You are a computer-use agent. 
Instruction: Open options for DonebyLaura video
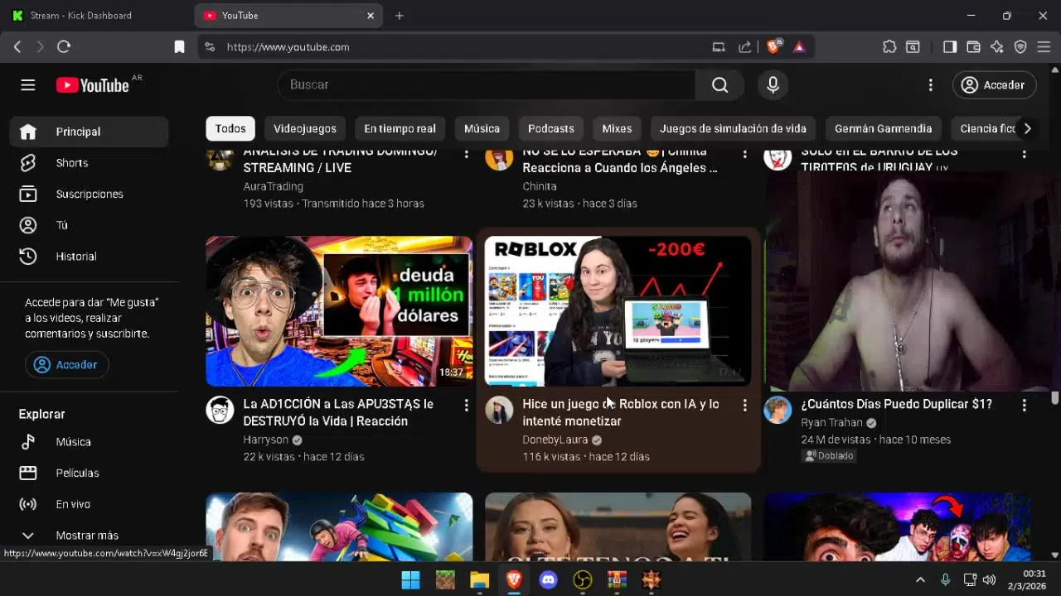pos(744,405)
